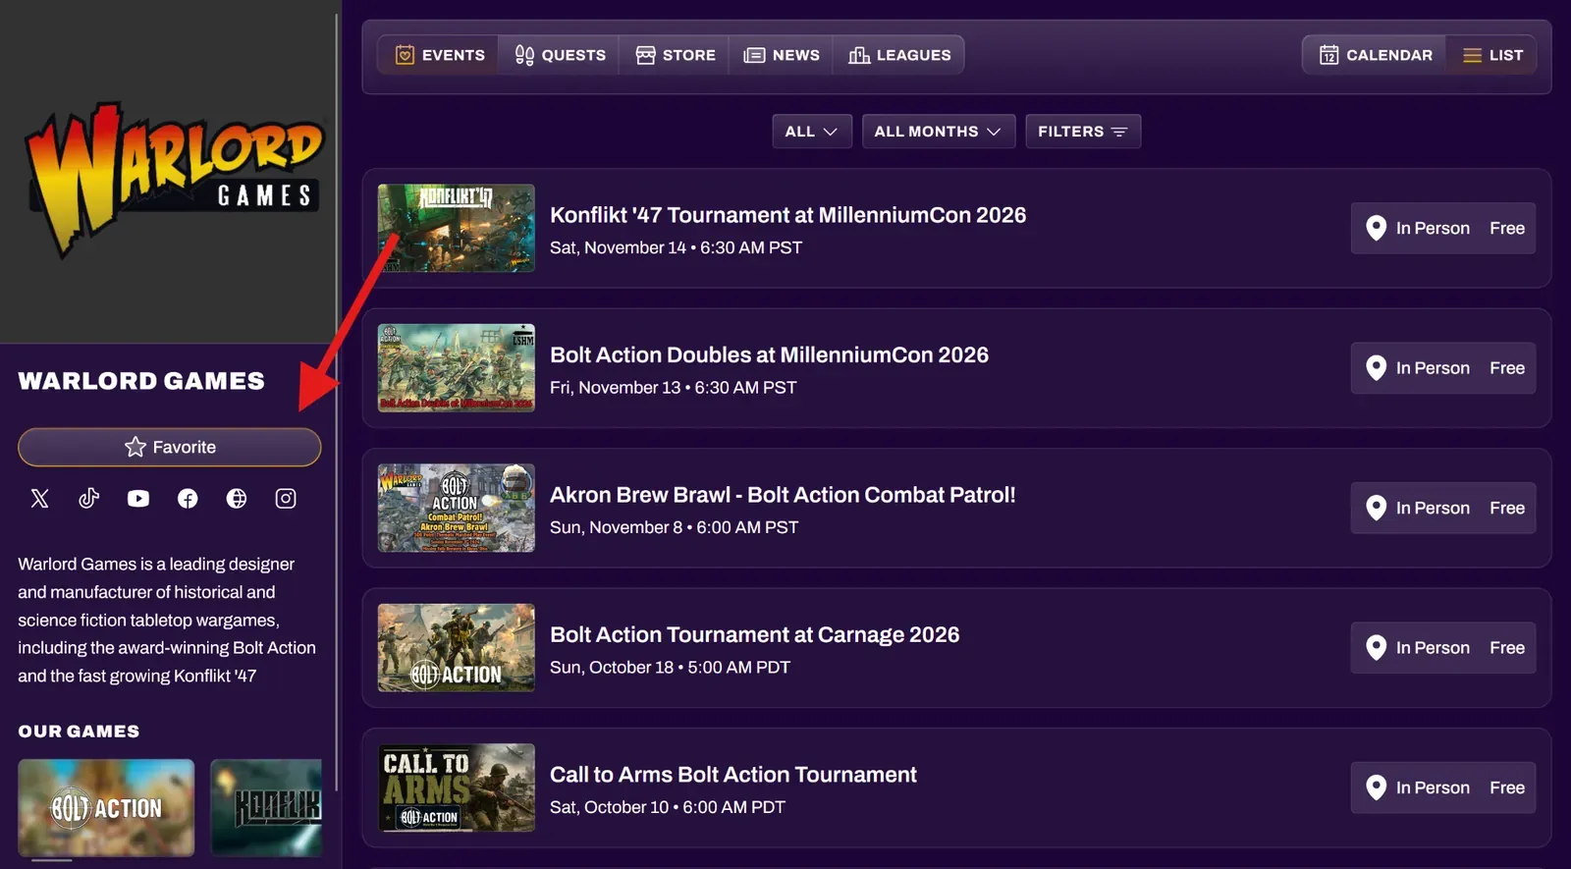
Task: Click the Carnage 2026 Bolt Action thumbnail
Action: coord(457,648)
